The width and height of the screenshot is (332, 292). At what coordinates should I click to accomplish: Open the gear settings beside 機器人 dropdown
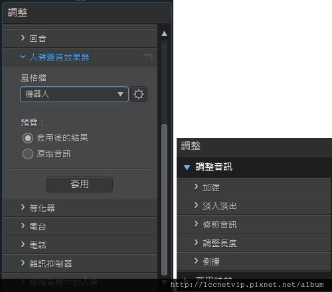coord(139,94)
